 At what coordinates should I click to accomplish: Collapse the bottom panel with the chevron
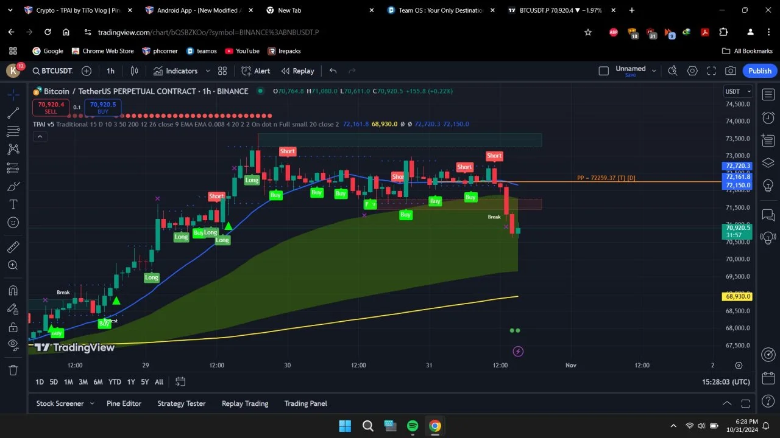coord(727,403)
